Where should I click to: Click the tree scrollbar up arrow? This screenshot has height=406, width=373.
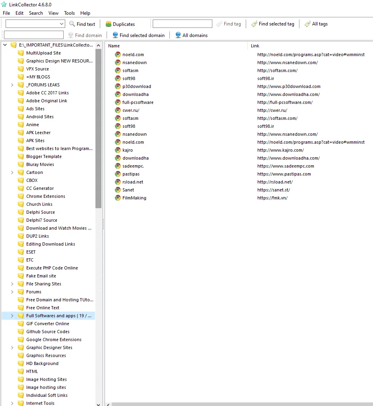(98, 45)
